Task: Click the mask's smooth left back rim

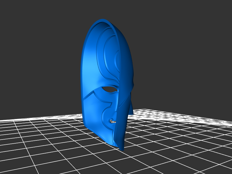Action: click(x=82, y=72)
